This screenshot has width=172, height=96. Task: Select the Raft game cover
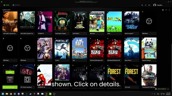point(80,48)
